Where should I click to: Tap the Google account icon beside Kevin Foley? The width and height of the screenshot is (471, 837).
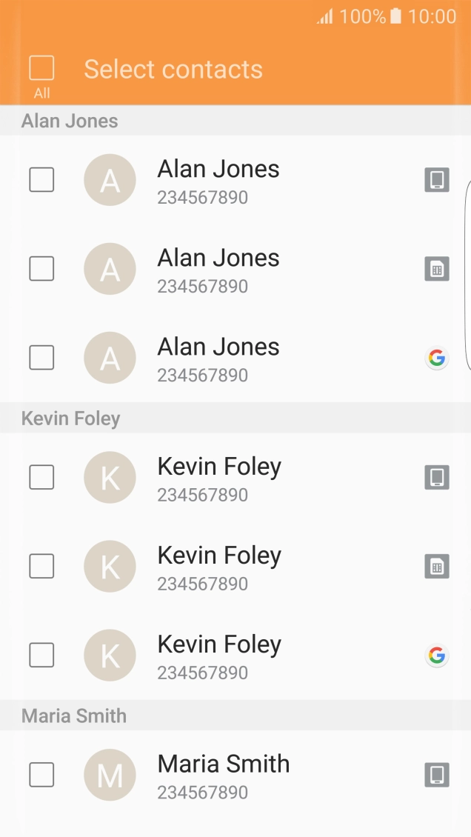point(437,656)
